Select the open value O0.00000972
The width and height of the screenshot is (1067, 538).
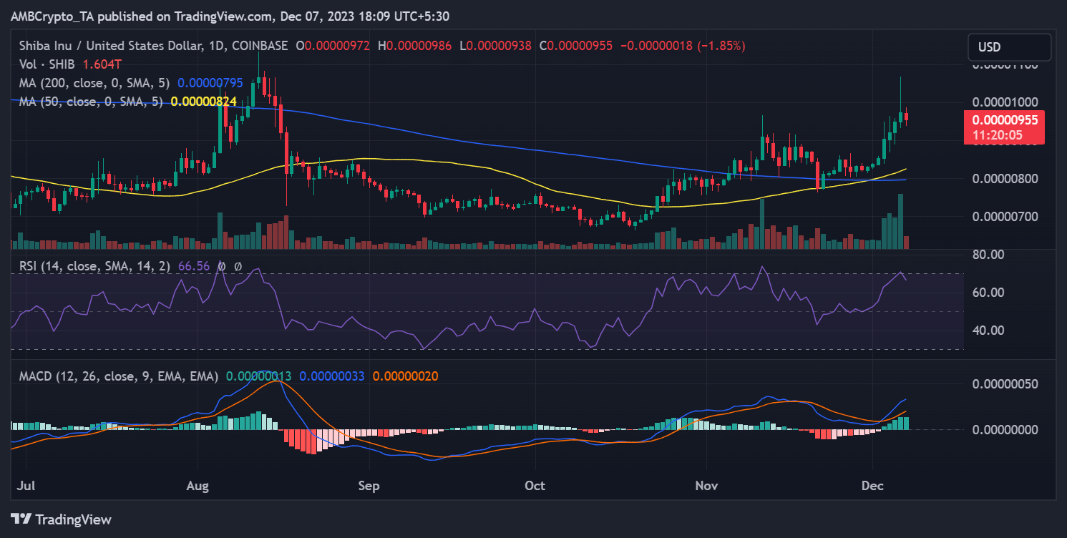pyautogui.click(x=333, y=46)
